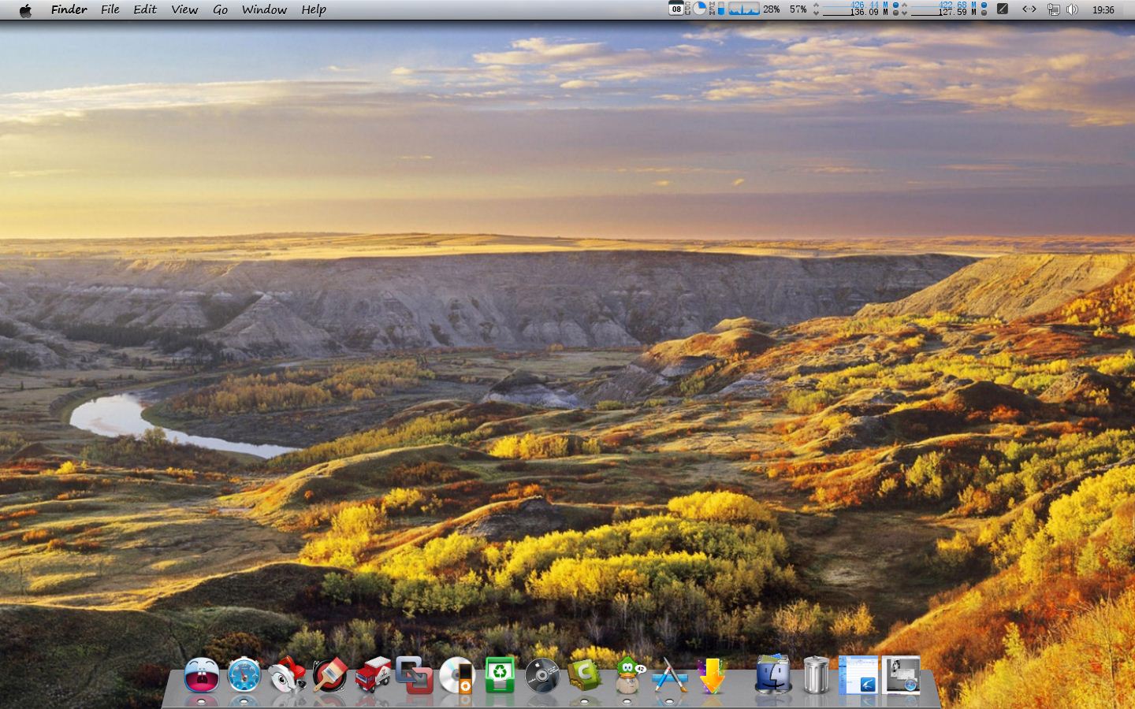Image resolution: width=1135 pixels, height=709 pixels.
Task: Open the circular saw app in Dock
Action: (x=287, y=675)
